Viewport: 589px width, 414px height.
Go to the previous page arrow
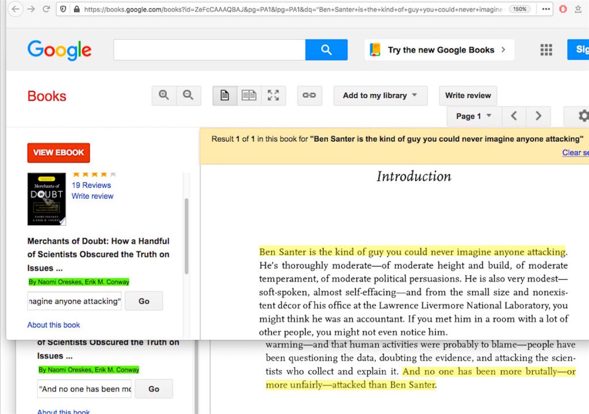click(514, 116)
